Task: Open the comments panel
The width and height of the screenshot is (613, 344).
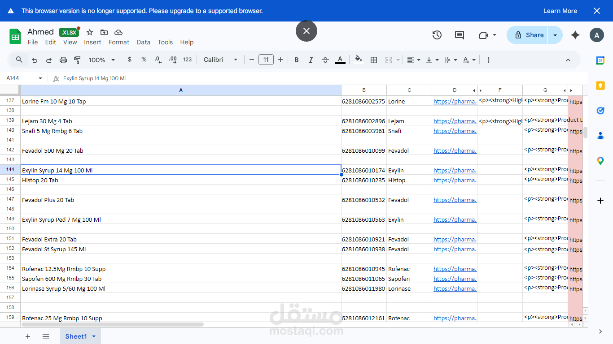Action: pyautogui.click(x=460, y=35)
